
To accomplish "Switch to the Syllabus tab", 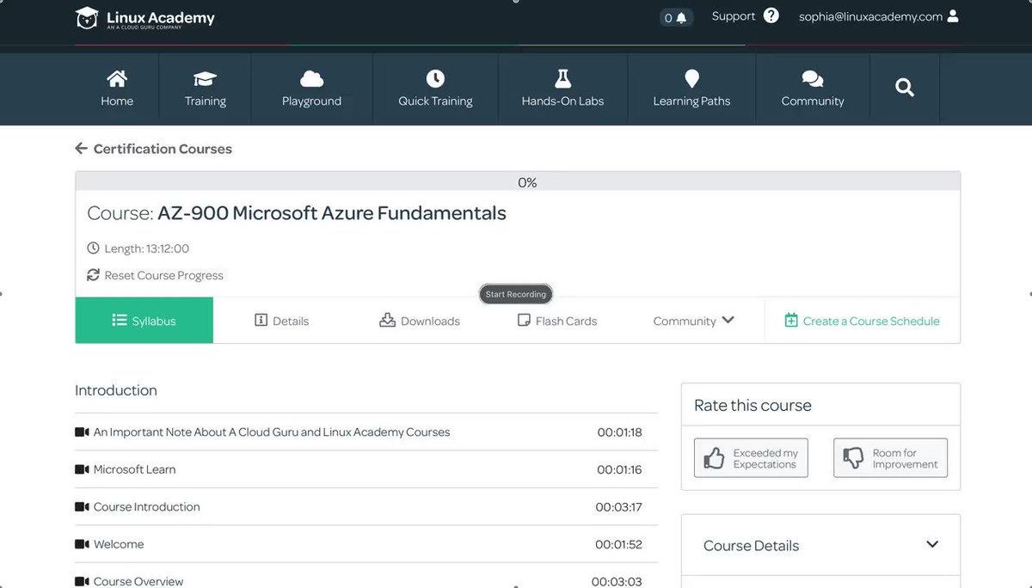I will click(x=144, y=321).
